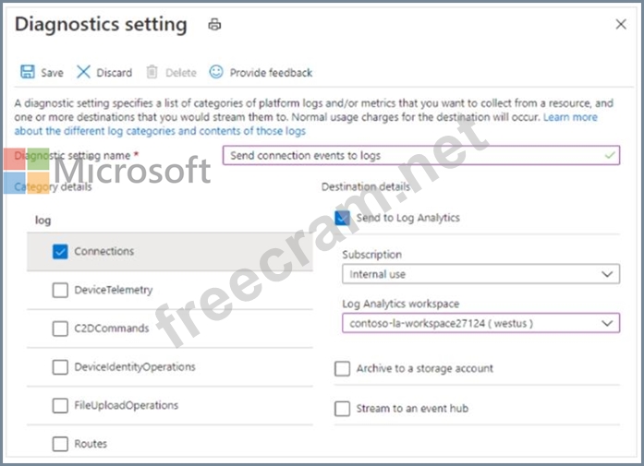Uncheck the Connections log checkbox
This screenshot has width=644, height=466.
point(60,252)
